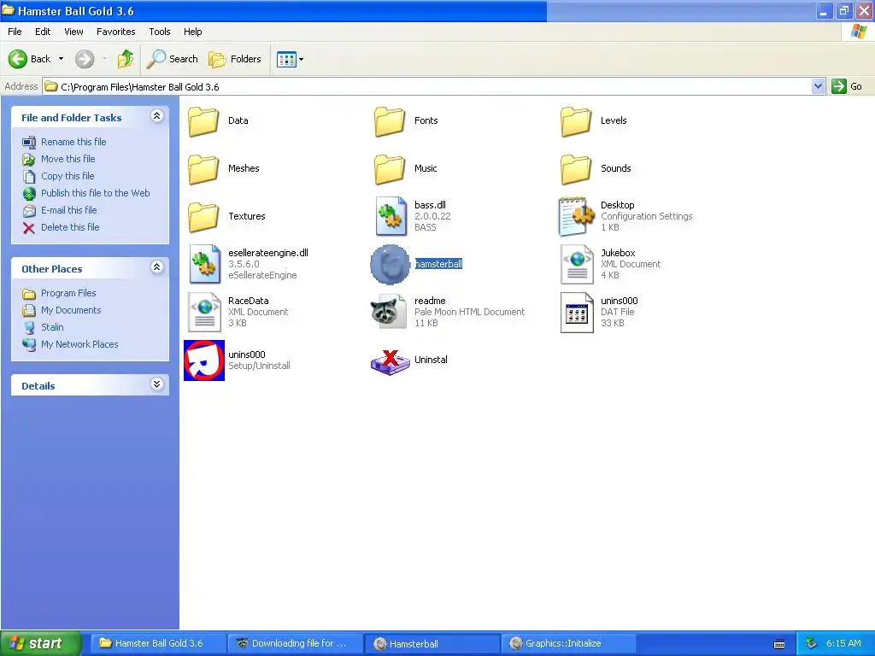This screenshot has height=656, width=875.
Task: Open the Fonts folder icon
Action: coord(390,121)
